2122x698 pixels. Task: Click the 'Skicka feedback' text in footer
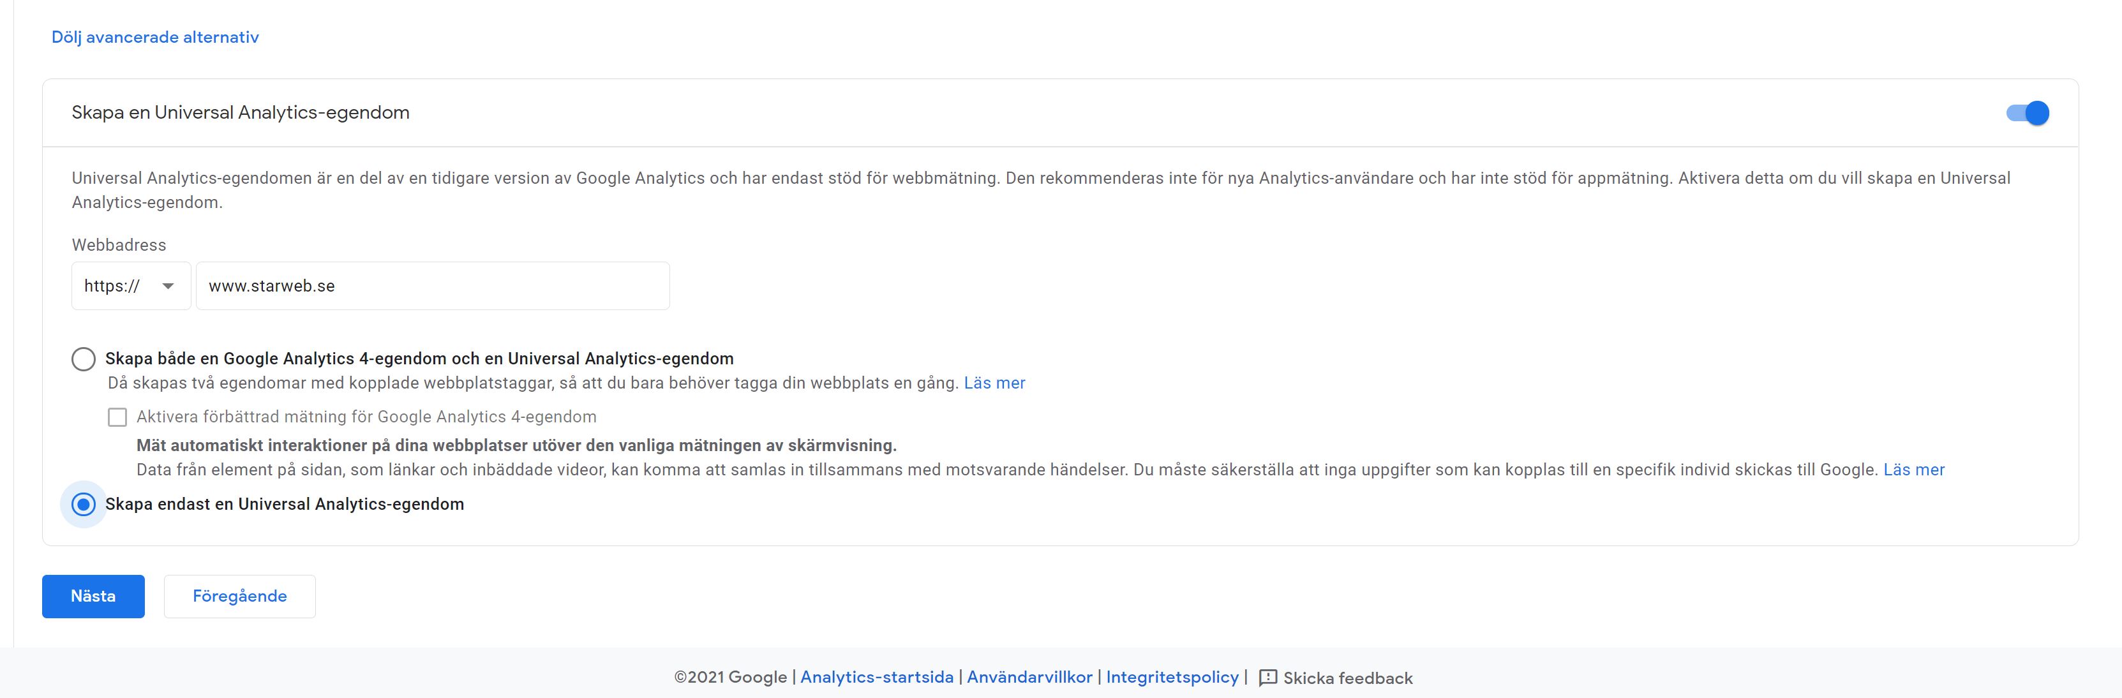(x=1348, y=678)
